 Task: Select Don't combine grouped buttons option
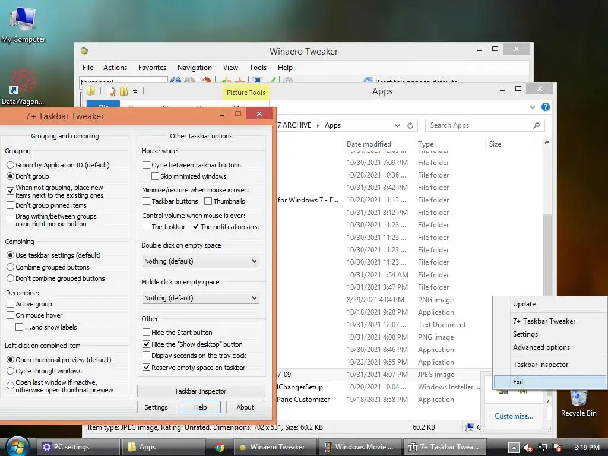[x=11, y=278]
